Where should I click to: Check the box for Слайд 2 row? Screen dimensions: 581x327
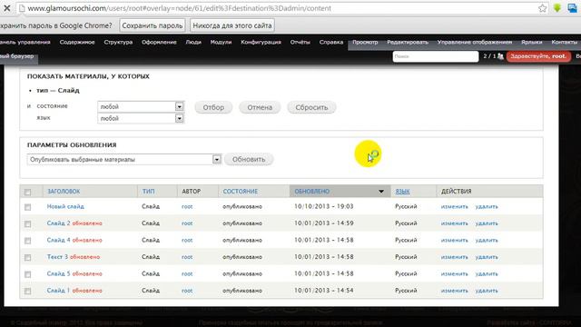point(27,224)
